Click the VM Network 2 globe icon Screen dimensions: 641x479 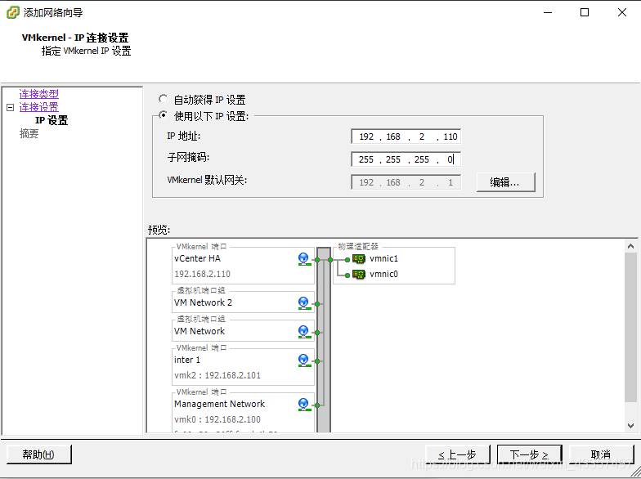(303, 303)
